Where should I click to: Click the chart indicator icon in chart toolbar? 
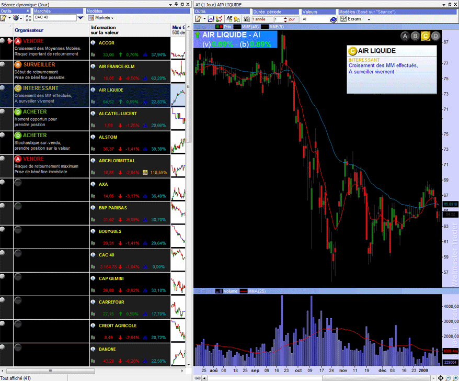point(211,19)
